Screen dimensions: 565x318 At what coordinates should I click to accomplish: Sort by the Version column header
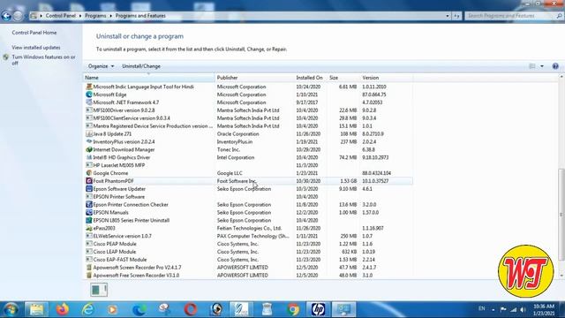point(387,78)
